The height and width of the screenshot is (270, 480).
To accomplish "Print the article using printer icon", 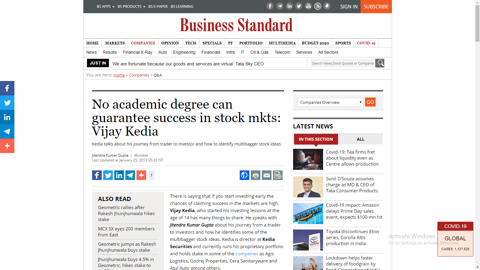I will (256, 175).
